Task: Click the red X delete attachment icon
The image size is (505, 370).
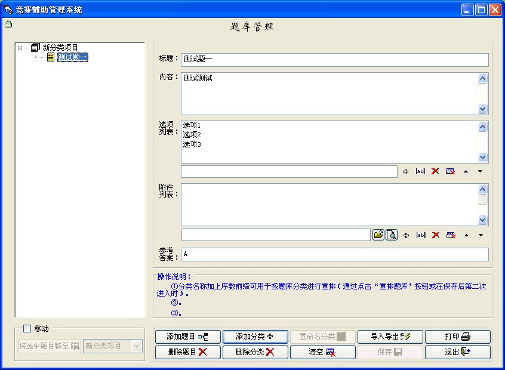Action: click(436, 235)
